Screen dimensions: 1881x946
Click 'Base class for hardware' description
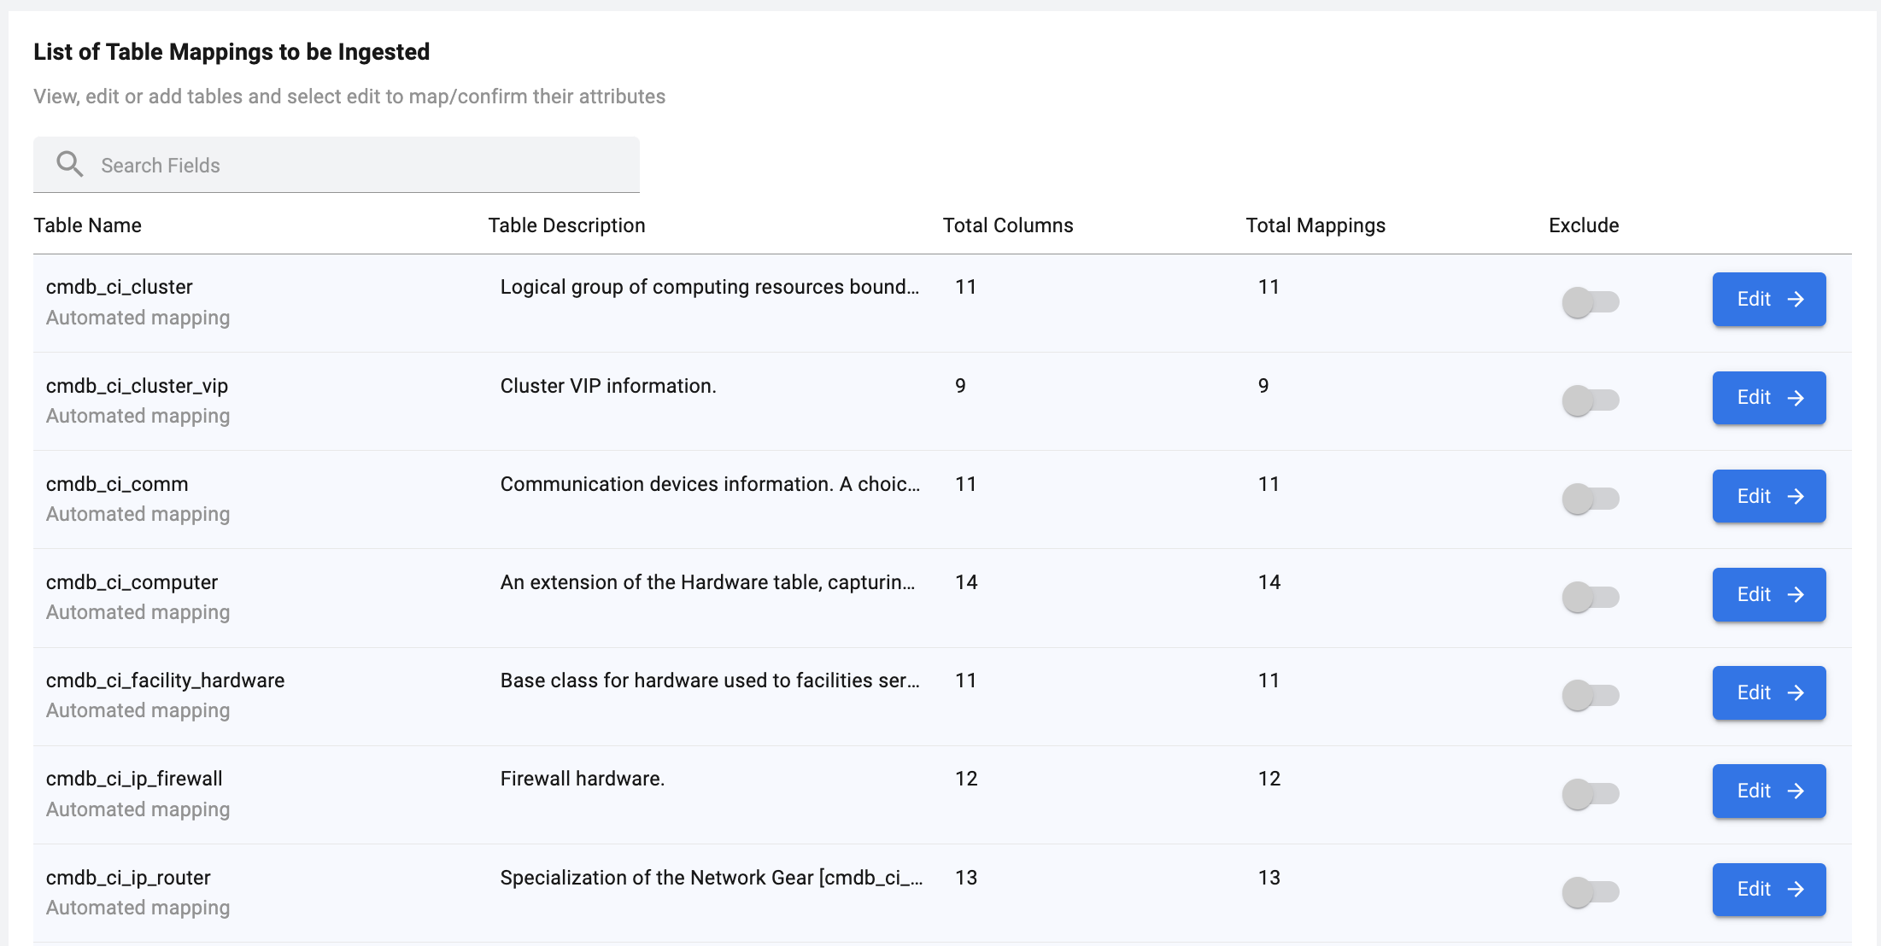[710, 680]
